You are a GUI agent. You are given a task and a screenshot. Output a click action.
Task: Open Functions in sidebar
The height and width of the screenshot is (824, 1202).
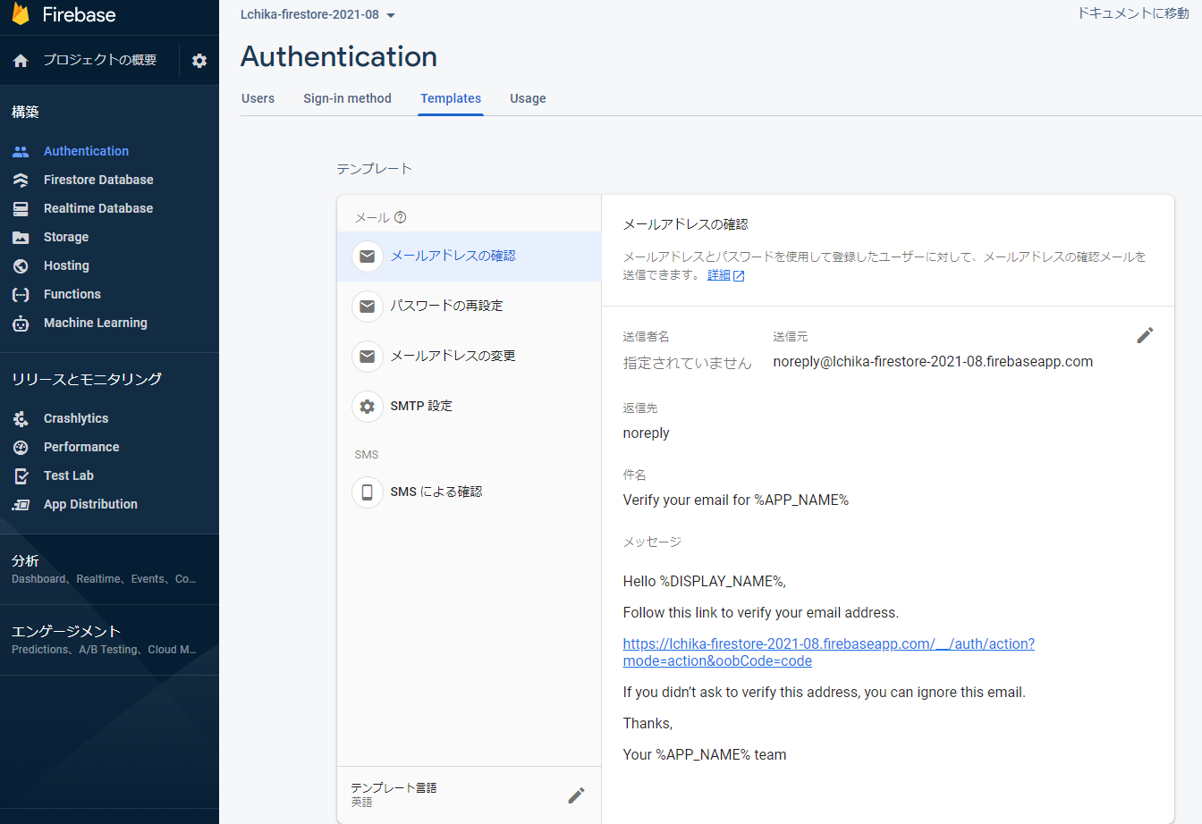point(72,295)
